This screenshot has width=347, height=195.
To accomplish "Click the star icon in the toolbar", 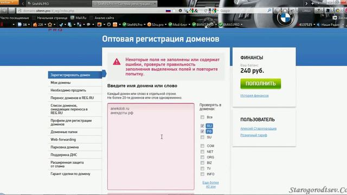I will tap(50, 24).
